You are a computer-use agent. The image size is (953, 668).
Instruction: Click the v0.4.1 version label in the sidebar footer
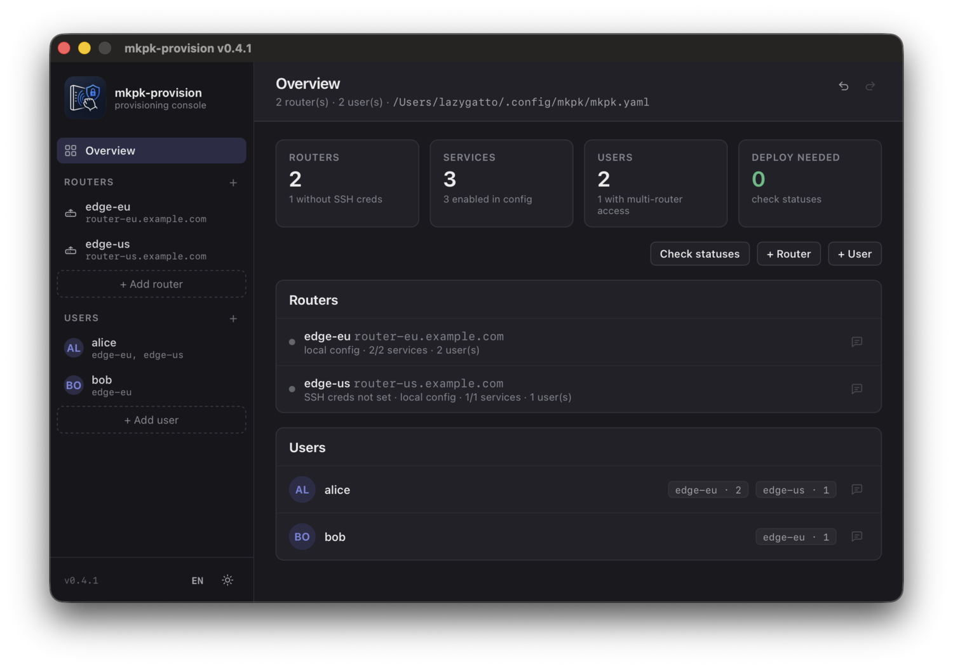pos(81,580)
